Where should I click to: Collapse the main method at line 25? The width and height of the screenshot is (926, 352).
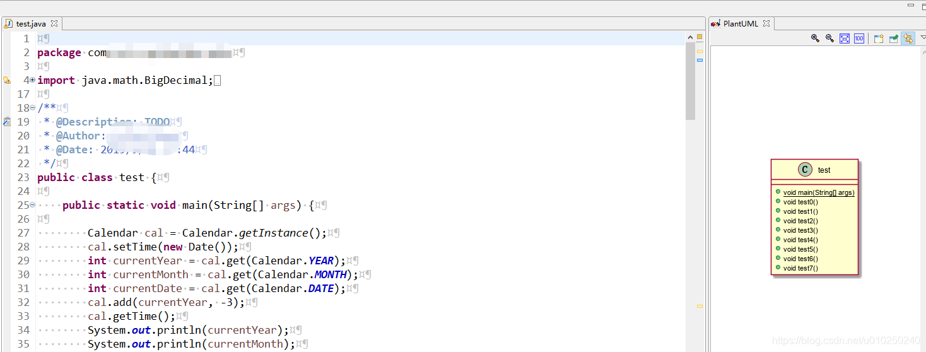[33, 205]
